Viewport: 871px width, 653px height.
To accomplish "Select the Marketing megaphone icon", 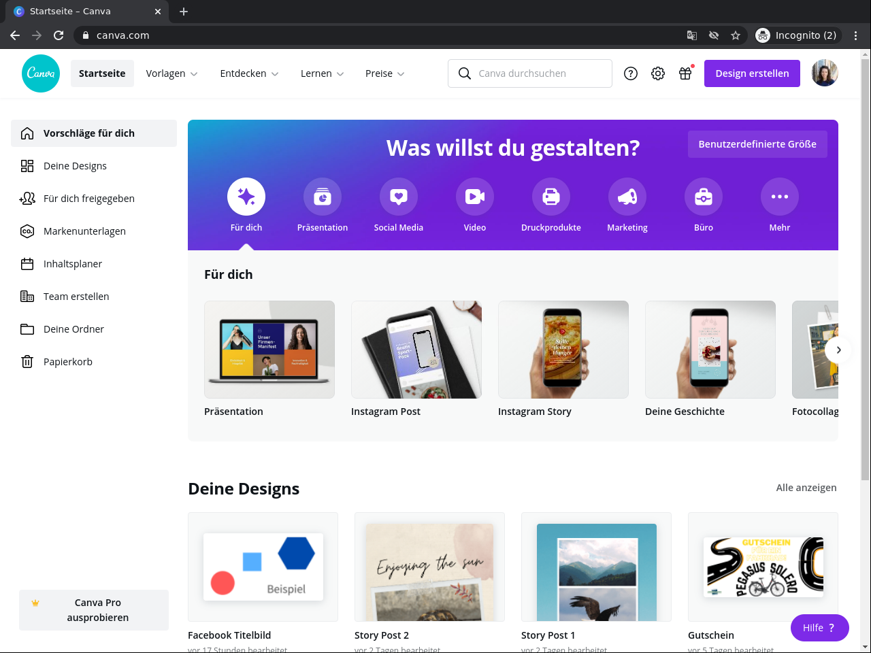I will click(627, 197).
